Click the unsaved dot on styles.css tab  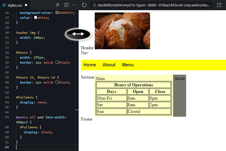26,5
